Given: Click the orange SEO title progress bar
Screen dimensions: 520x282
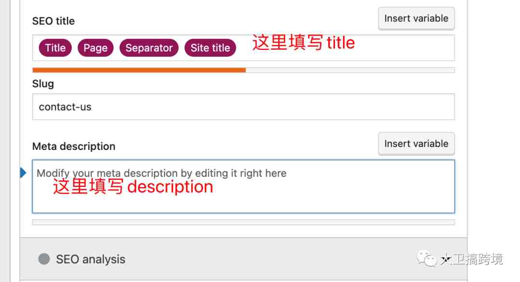Looking at the screenshot, I should tap(139, 70).
